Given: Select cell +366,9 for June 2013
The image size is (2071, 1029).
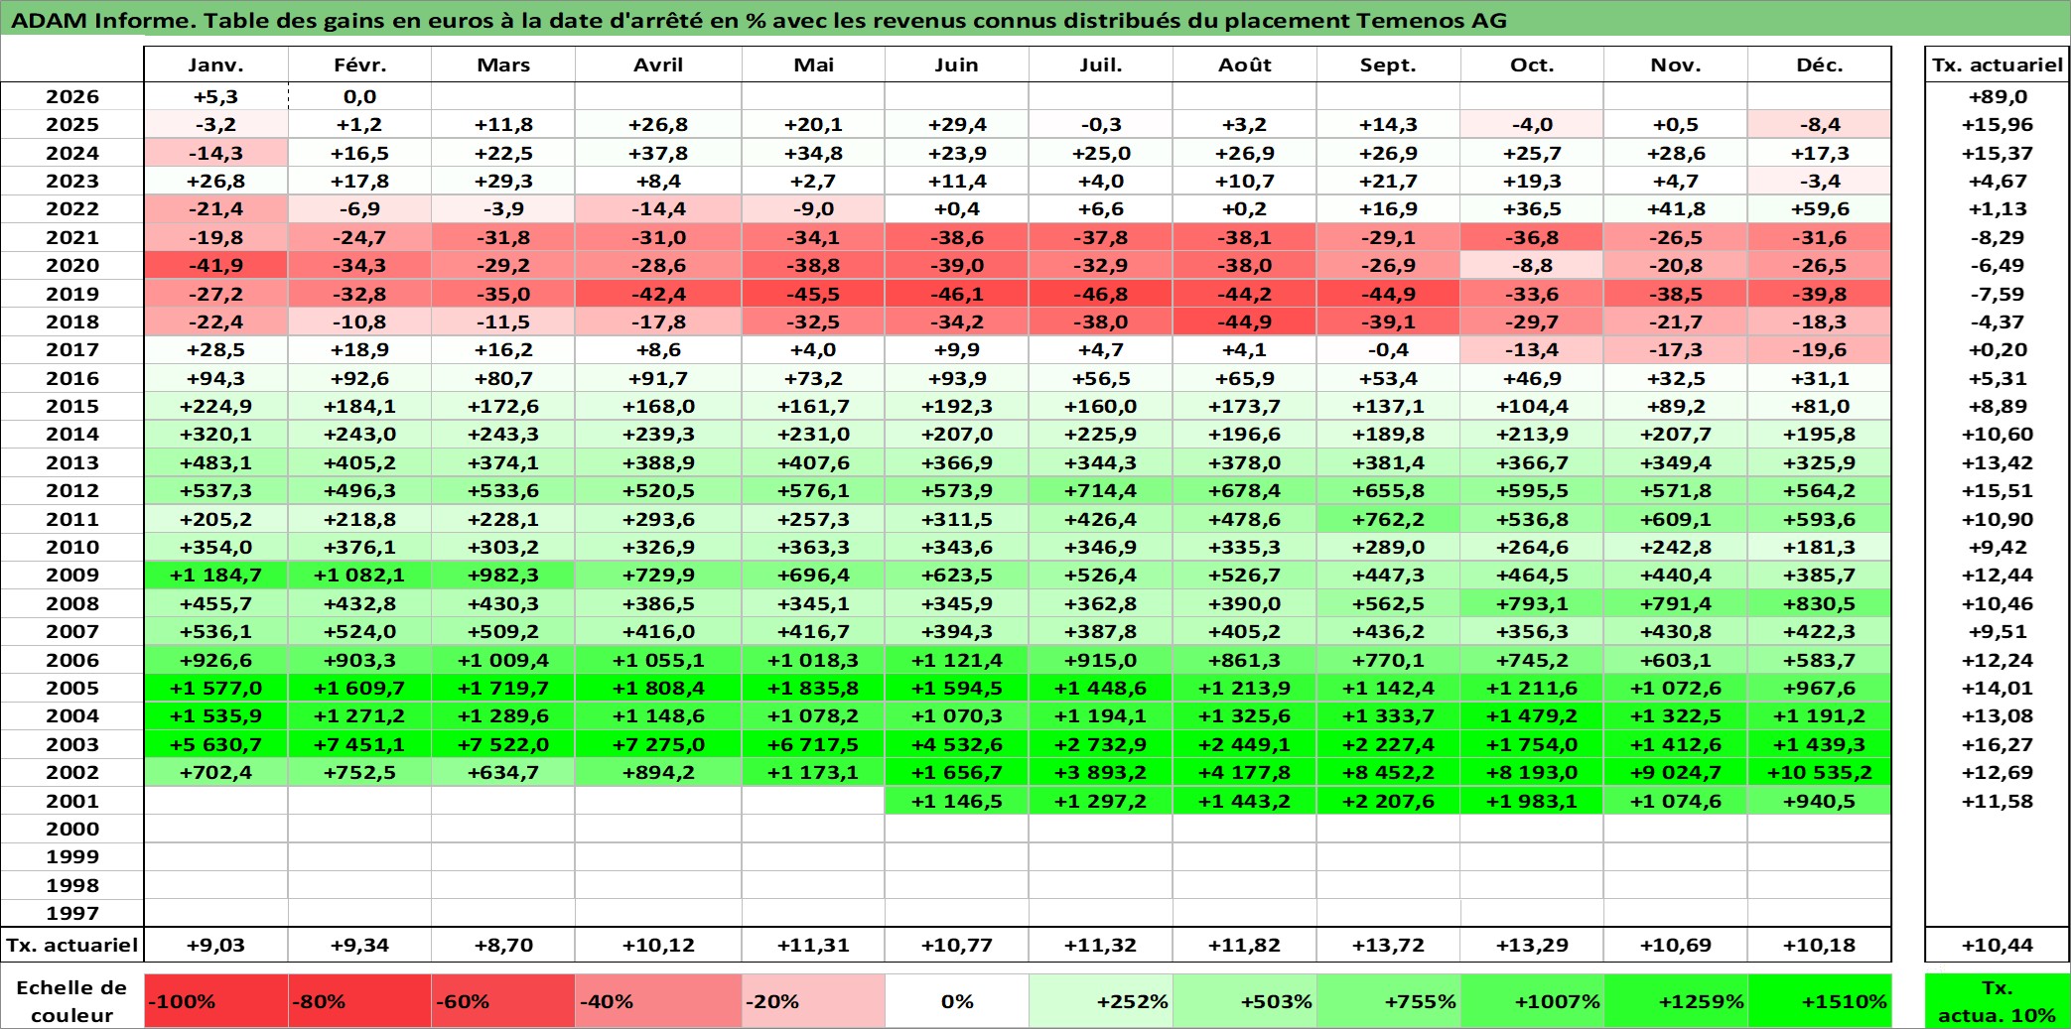Looking at the screenshot, I should (x=956, y=462).
